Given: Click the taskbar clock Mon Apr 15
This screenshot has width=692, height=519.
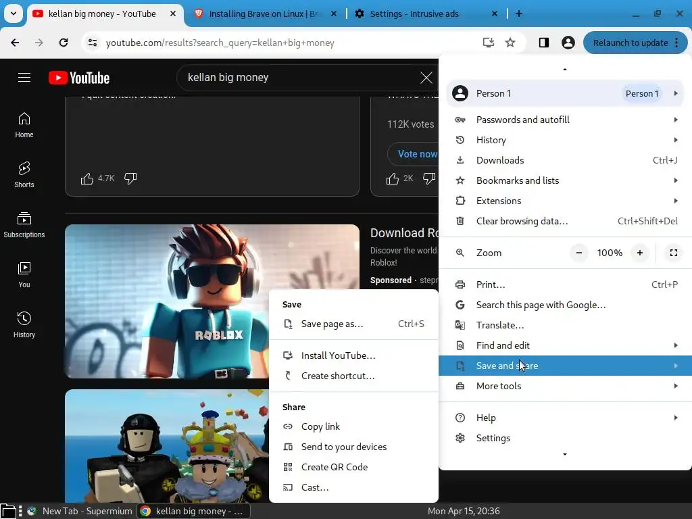Looking at the screenshot, I should click(x=464, y=511).
